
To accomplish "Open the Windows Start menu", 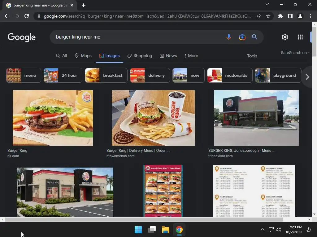I will coord(138,230).
